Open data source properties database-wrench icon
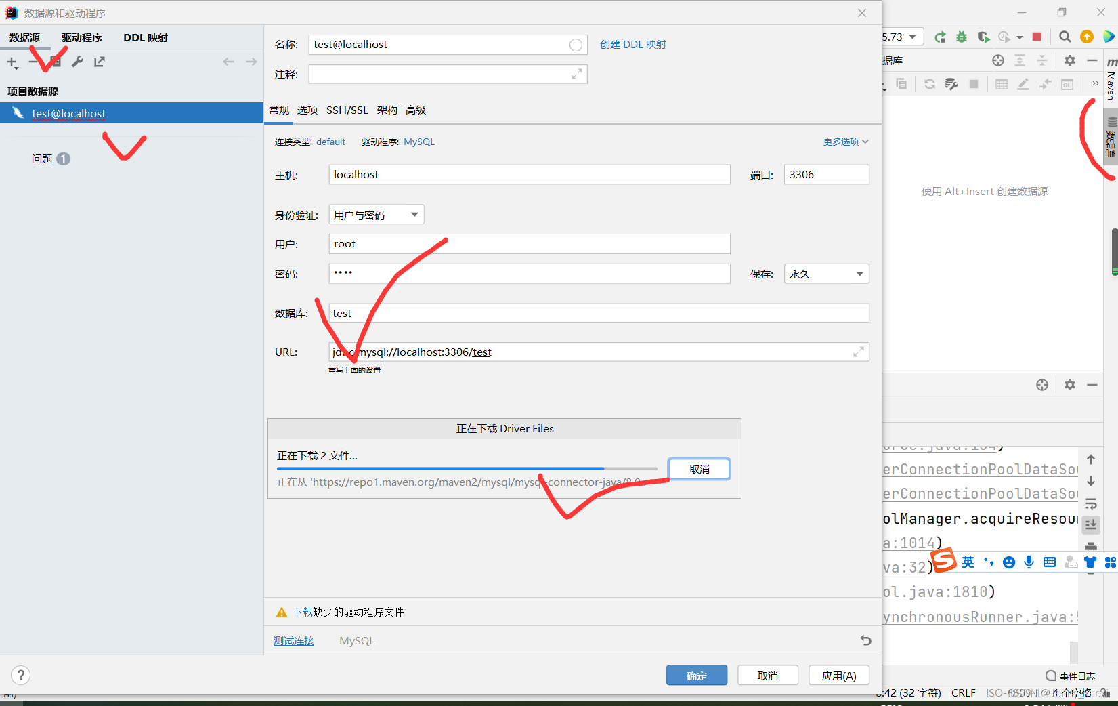The width and height of the screenshot is (1118, 706). point(951,84)
